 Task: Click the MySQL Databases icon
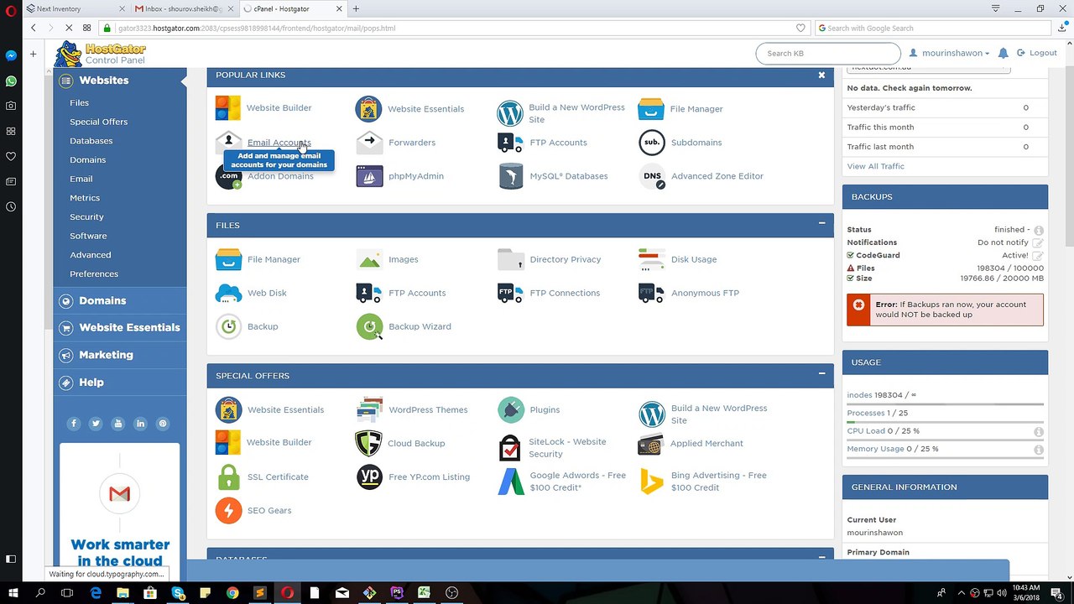pyautogui.click(x=510, y=176)
